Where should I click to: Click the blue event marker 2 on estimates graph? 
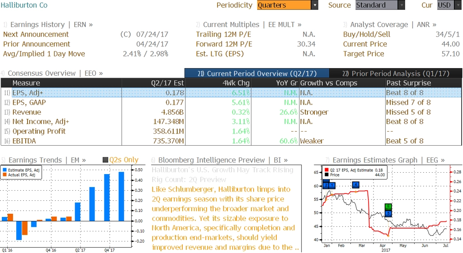coord(326,185)
